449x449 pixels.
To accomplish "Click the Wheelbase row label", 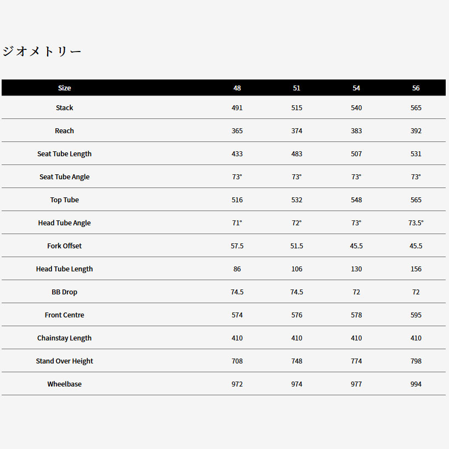I will click(64, 384).
